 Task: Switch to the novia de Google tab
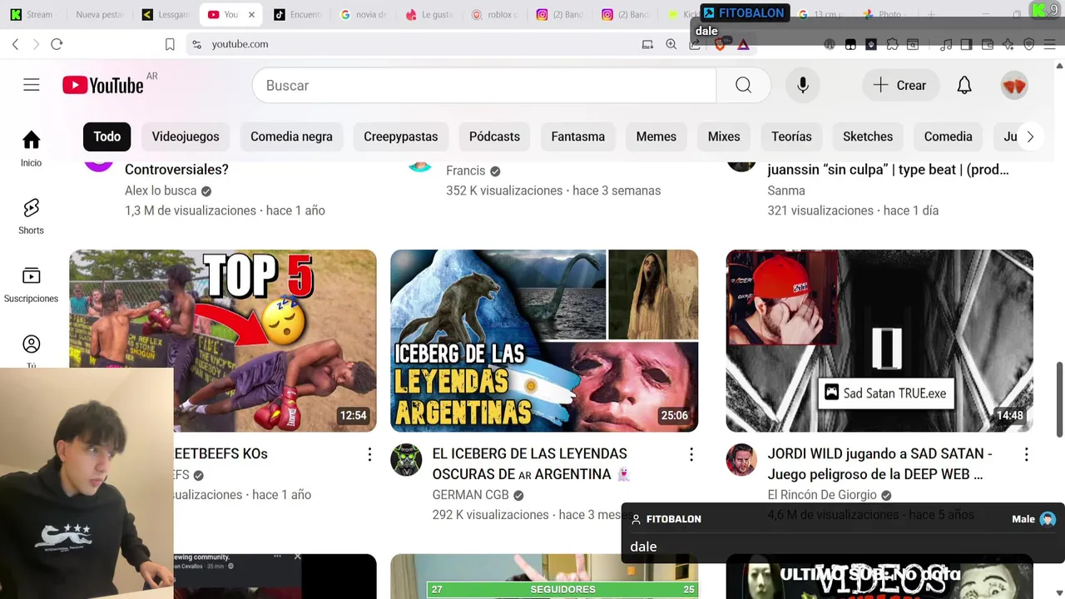click(x=364, y=14)
